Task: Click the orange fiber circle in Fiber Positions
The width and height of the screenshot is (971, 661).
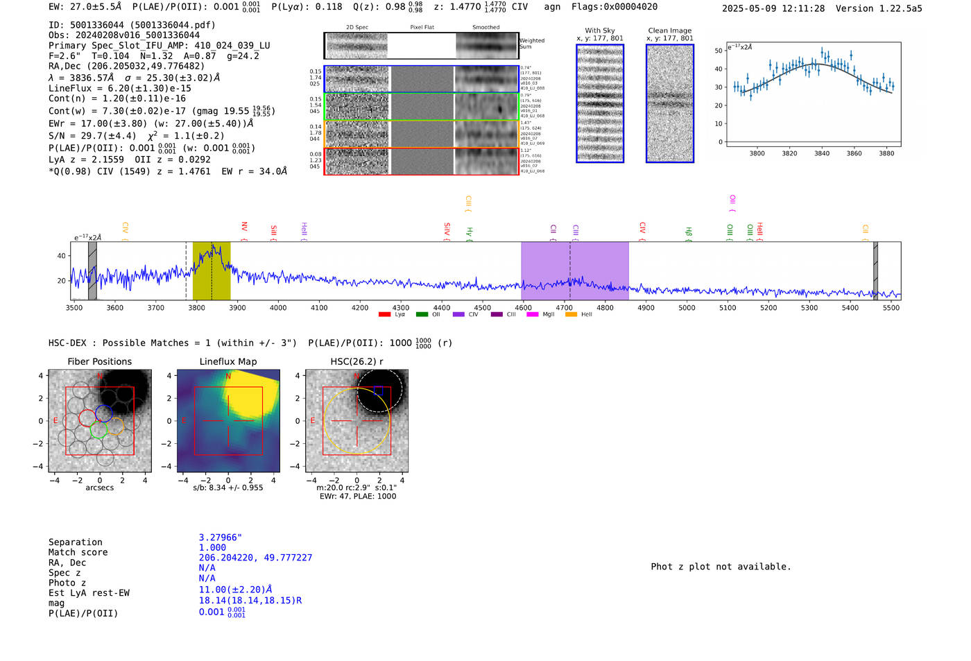Action: point(116,426)
